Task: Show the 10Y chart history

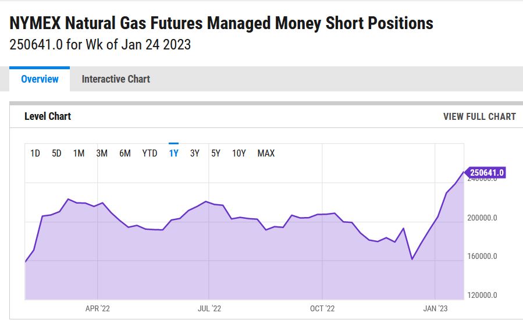Action: (239, 154)
